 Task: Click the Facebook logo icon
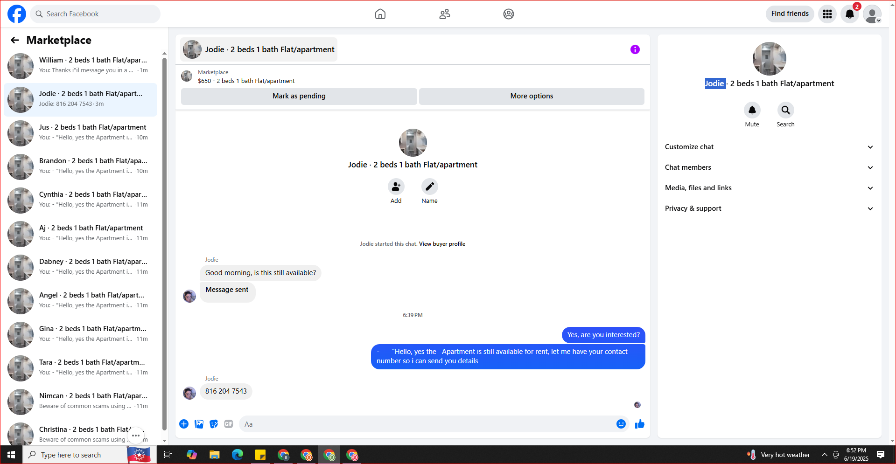[x=17, y=14]
